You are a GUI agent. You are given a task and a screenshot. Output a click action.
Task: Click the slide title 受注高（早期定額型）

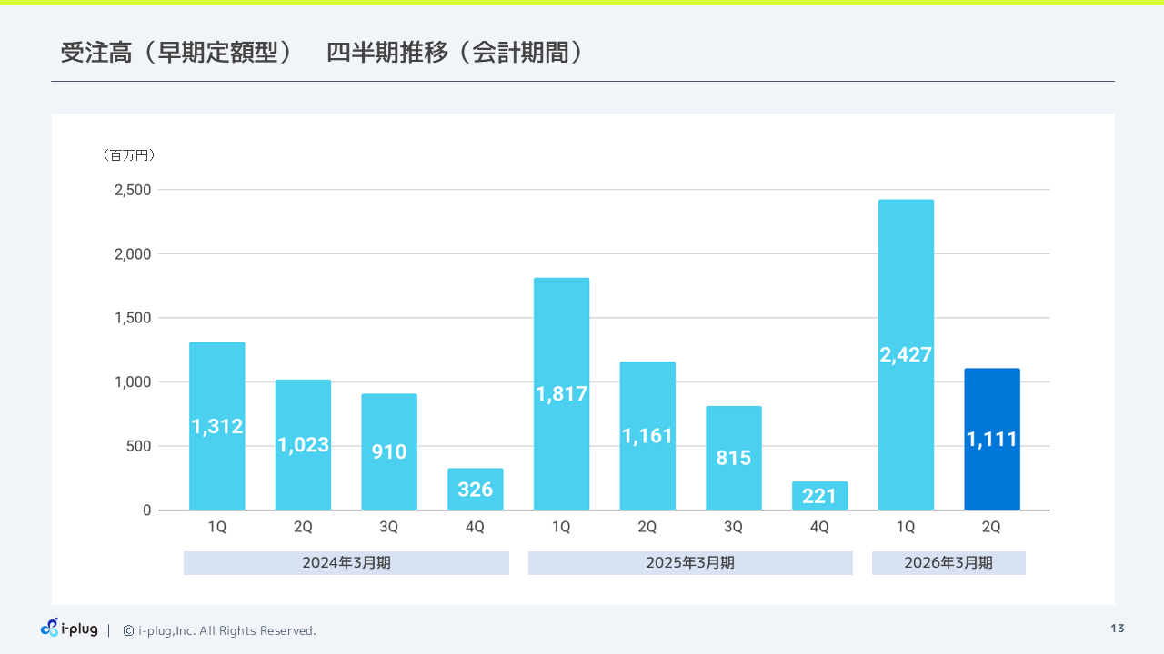tap(177, 53)
